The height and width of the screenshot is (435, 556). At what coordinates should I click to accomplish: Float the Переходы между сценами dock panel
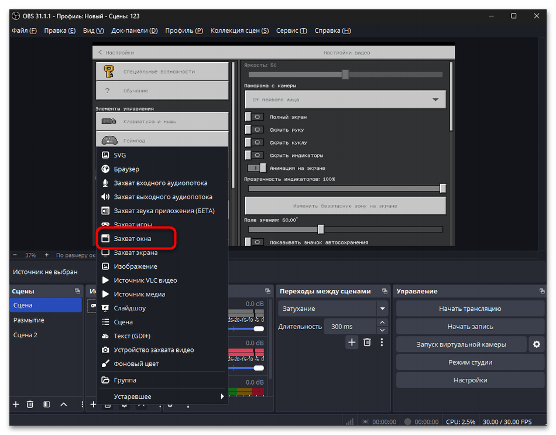pyautogui.click(x=385, y=291)
